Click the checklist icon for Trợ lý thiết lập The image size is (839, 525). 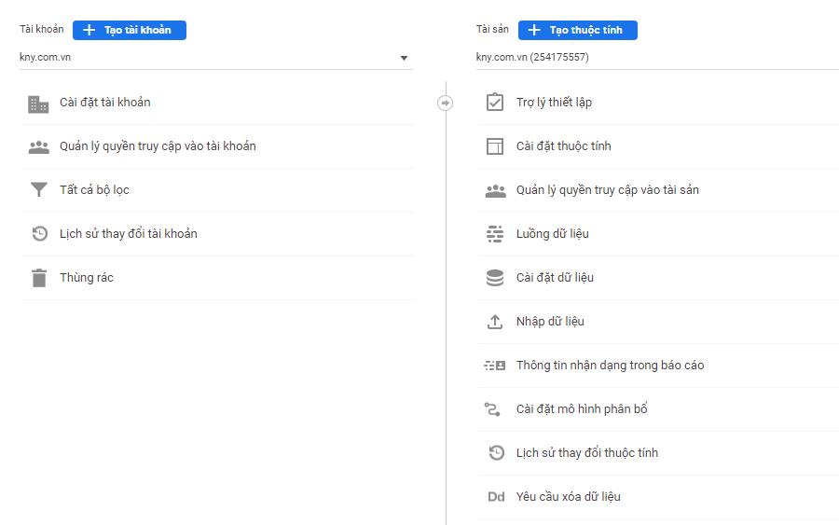tap(495, 103)
